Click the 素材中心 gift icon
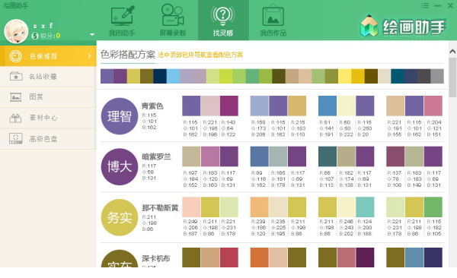Viewport: 457px width, 278px height. tap(16, 118)
